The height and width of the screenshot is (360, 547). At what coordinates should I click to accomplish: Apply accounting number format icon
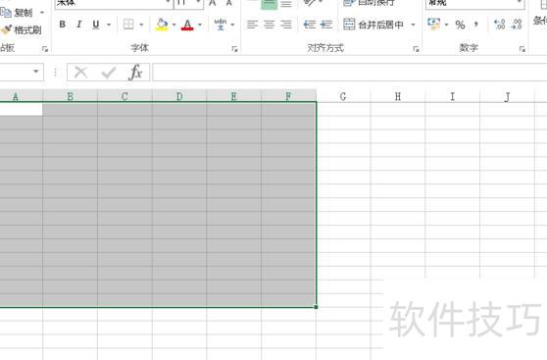(434, 25)
